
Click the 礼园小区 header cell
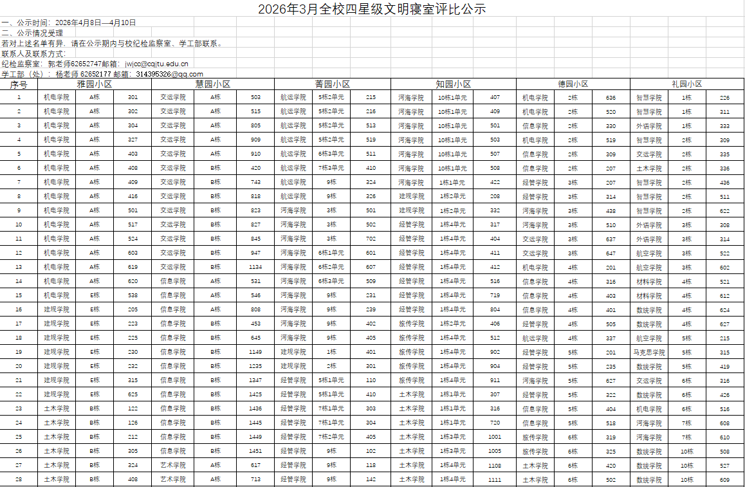point(686,84)
